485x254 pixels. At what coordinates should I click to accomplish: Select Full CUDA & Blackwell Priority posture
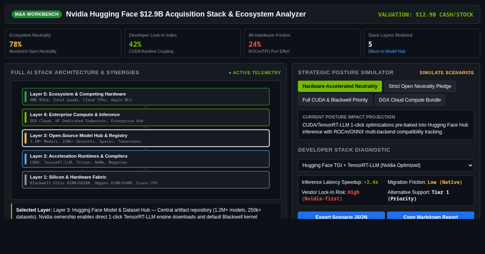point(335,100)
